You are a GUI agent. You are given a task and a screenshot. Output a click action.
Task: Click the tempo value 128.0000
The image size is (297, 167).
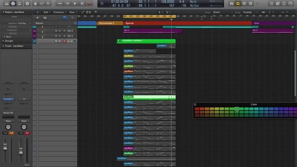coord(168,2)
